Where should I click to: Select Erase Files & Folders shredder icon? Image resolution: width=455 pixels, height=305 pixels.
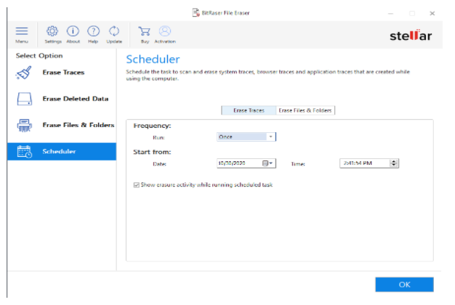(x=25, y=125)
